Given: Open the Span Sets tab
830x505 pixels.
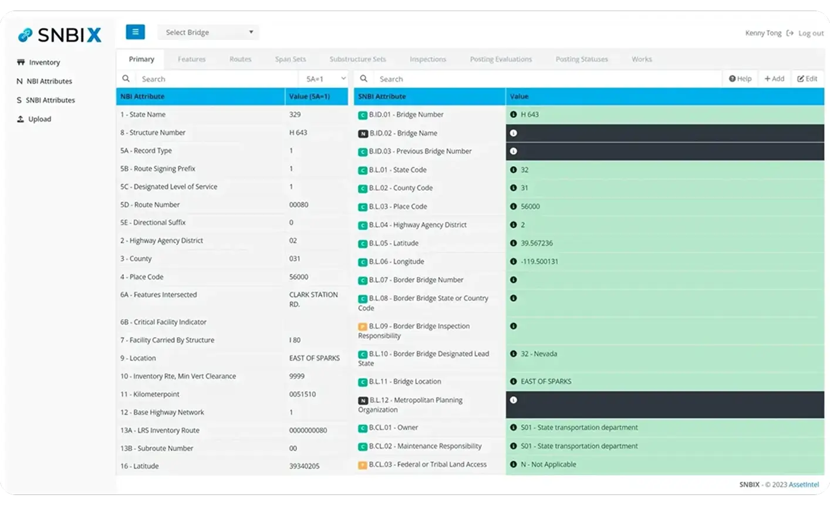Looking at the screenshot, I should [x=291, y=59].
